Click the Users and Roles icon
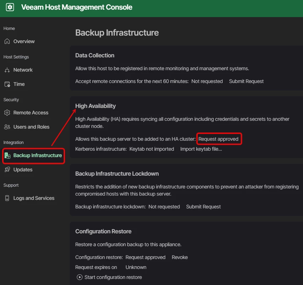The image size is (303, 285). tap(7, 127)
